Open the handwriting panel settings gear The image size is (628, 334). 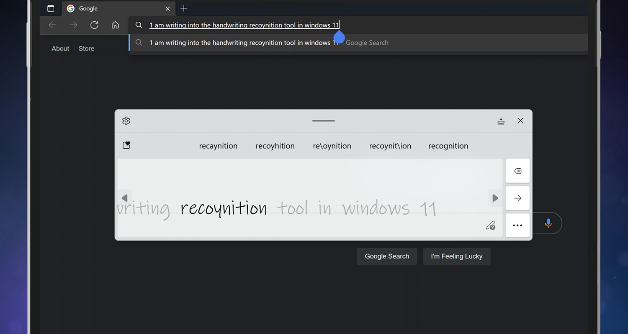(126, 121)
